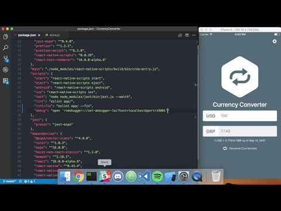The image size is (281, 211).
Task: Open the Trash in the dock
Action: (x=216, y=176)
